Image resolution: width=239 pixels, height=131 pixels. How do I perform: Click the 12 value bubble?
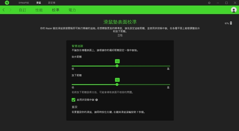pos(117,80)
